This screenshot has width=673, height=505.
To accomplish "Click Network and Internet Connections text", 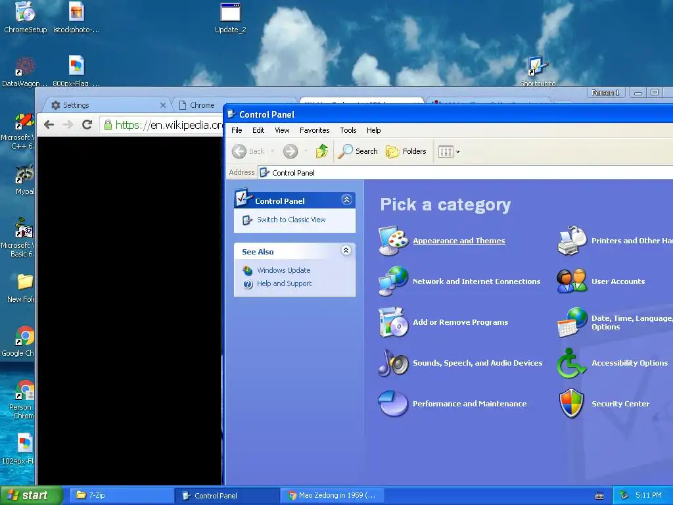I will 476,281.
